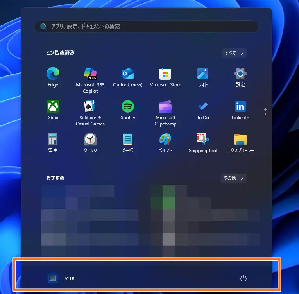Launch the Xbox app
The width and height of the screenshot is (299, 294).
coord(53,110)
